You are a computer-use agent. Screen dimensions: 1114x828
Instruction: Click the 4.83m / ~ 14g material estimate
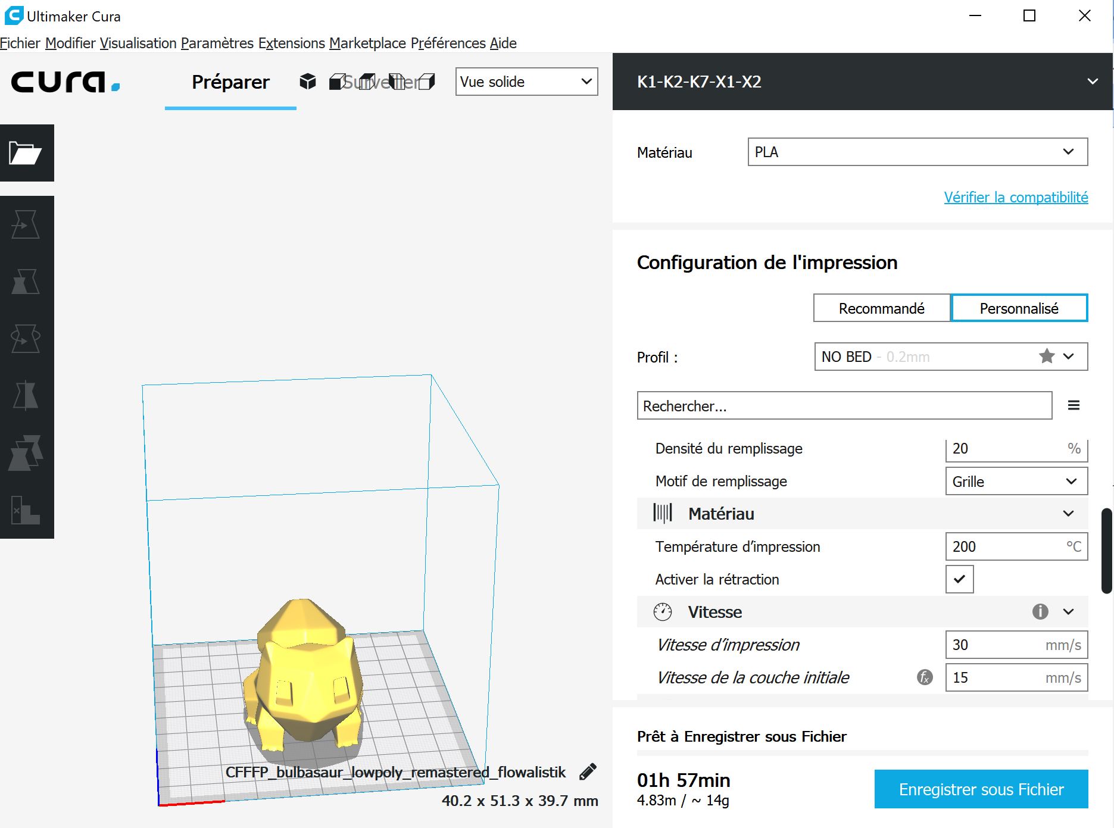[x=683, y=800]
